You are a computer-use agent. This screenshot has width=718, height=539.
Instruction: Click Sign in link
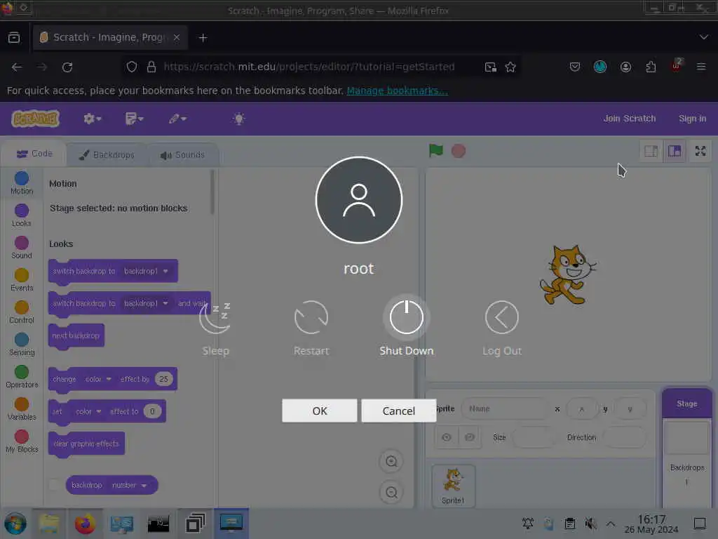coord(692,119)
